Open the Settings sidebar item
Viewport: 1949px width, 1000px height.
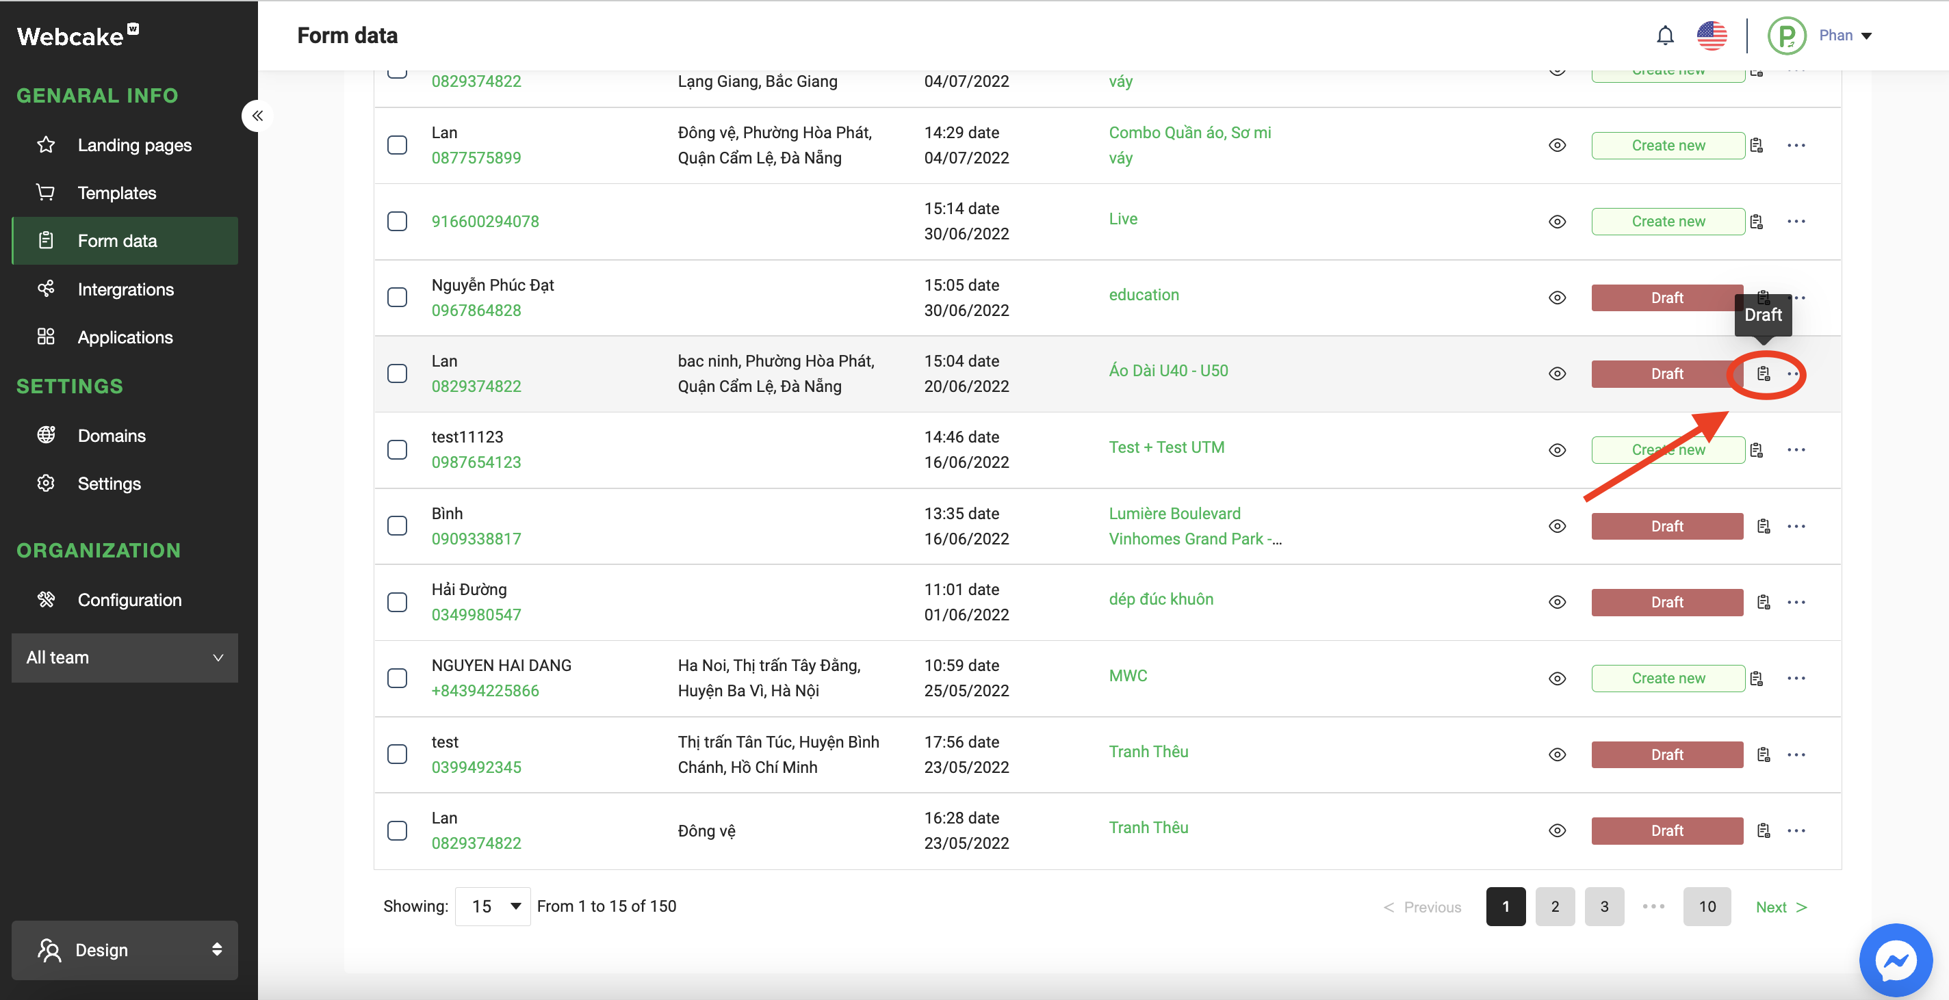125,484
